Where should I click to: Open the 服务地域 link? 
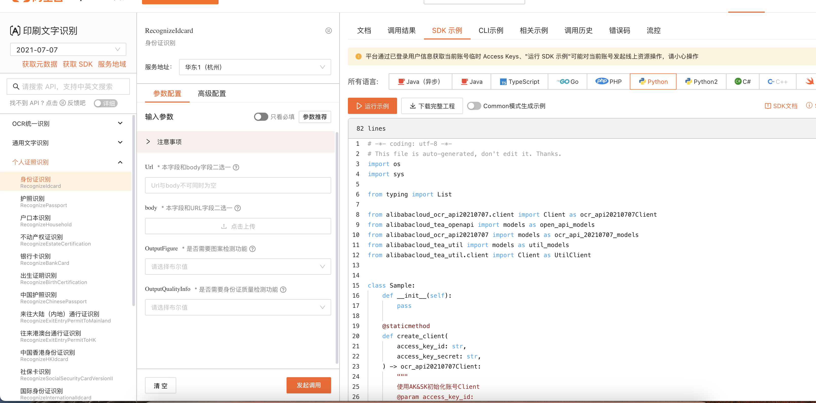(112, 64)
